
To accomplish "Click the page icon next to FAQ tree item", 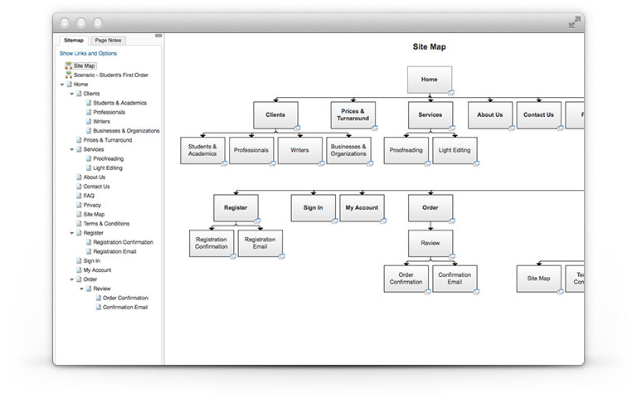I will pyautogui.click(x=80, y=196).
